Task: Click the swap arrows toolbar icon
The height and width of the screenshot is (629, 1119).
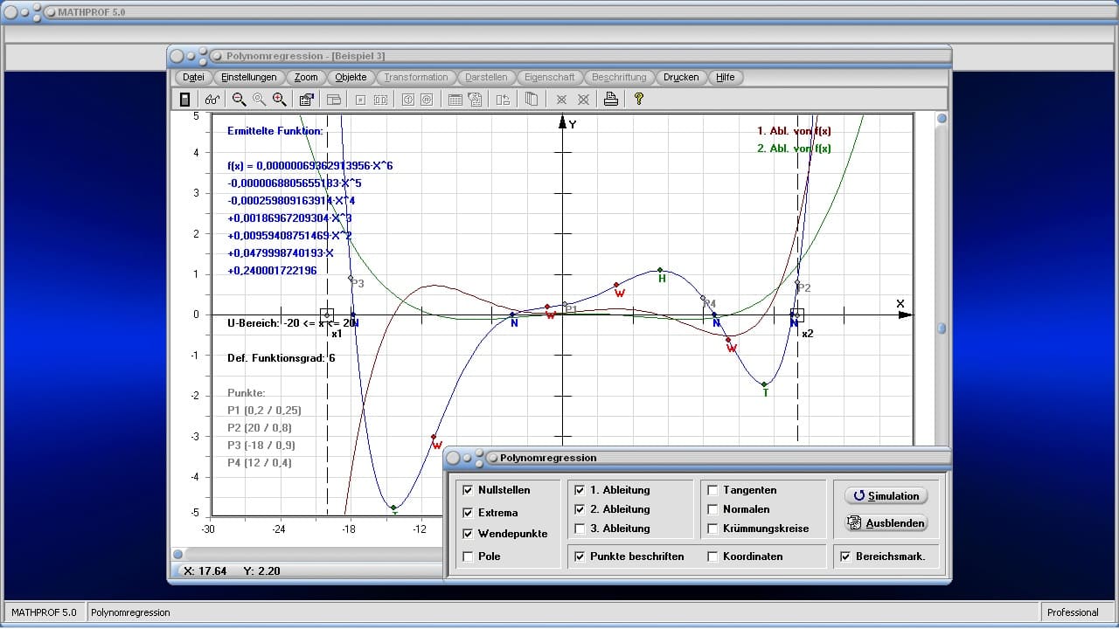Action: tap(503, 100)
